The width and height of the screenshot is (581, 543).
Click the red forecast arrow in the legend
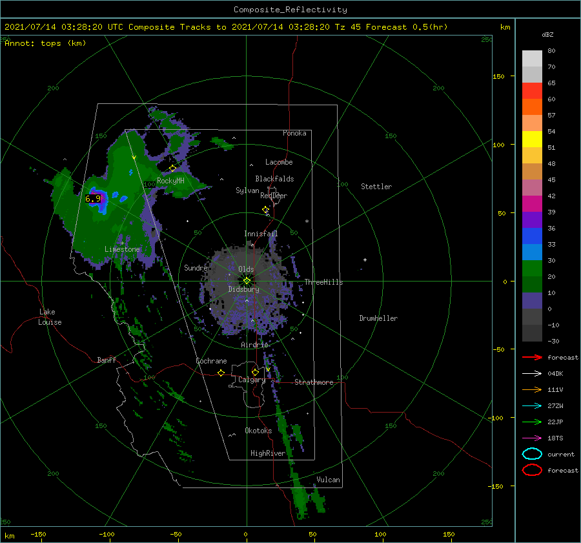(532, 357)
